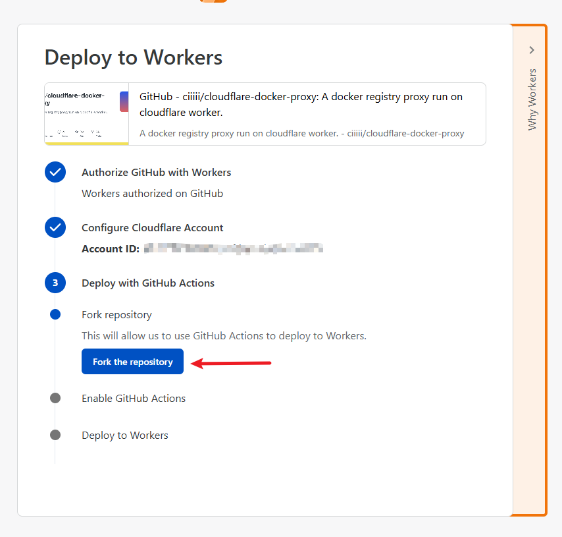Click the blue dot beside Fork repository
The image size is (562, 537).
click(55, 314)
